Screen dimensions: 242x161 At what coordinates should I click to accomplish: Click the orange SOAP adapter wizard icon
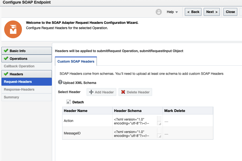[x=13, y=29]
